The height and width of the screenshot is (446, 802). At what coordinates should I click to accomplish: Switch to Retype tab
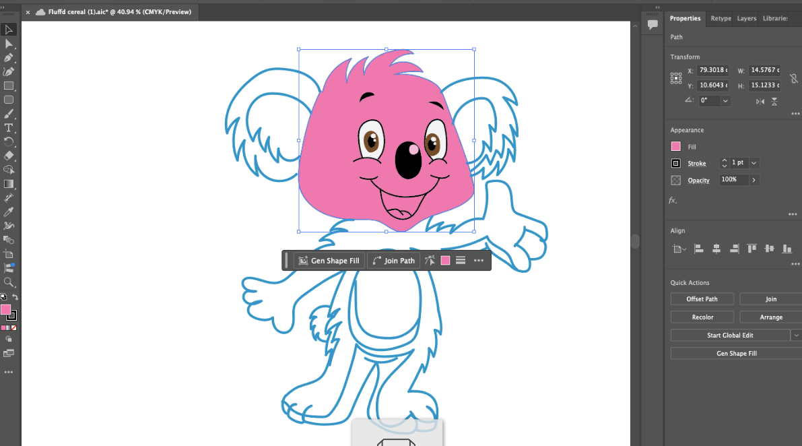point(721,18)
